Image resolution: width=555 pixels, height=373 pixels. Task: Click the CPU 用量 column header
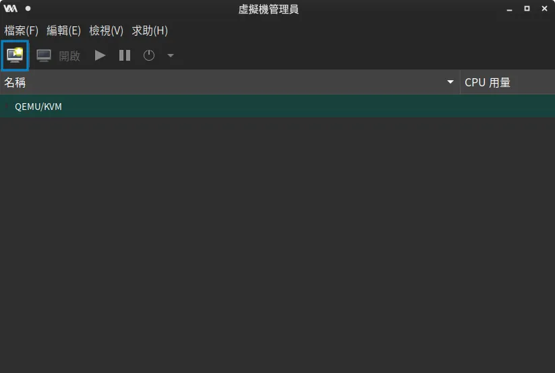[506, 82]
